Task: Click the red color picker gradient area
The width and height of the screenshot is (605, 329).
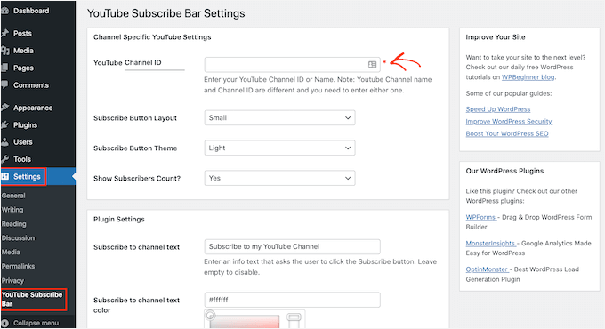Action: click(245, 322)
